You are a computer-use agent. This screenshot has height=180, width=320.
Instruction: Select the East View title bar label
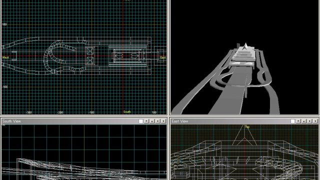coord(180,121)
